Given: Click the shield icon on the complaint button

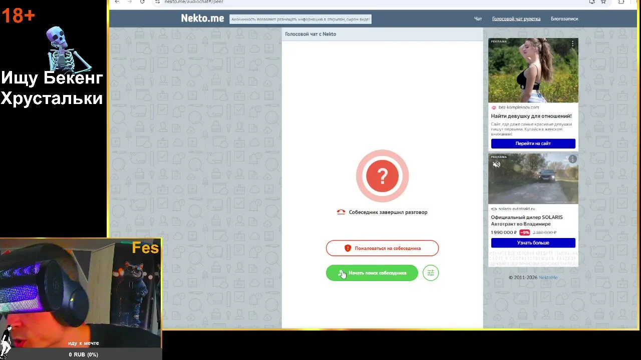Looking at the screenshot, I should (x=348, y=248).
